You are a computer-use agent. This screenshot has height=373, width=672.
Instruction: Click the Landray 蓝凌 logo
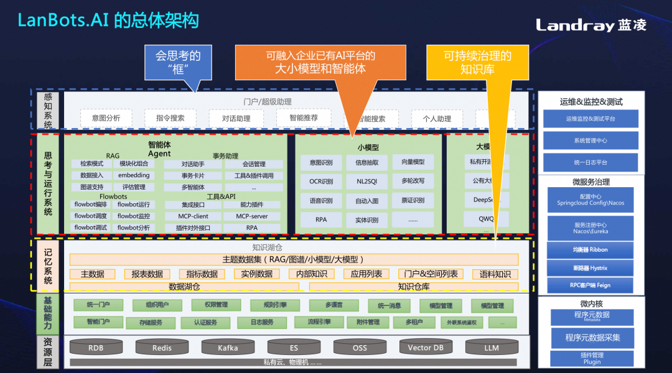591,25
